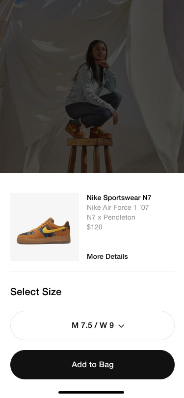Add the shoe to bag
Viewport: 184px width, 398px height.
coord(92,365)
